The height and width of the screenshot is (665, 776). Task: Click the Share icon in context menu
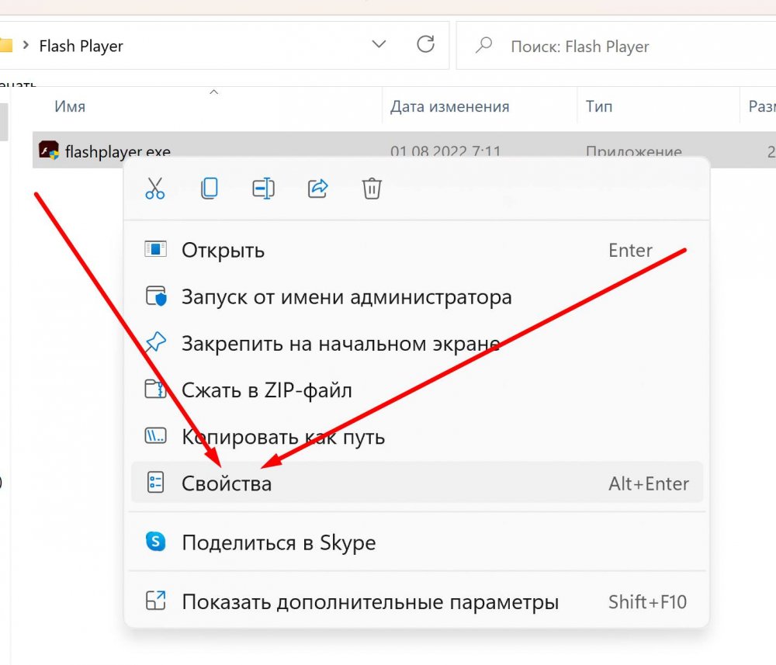317,189
